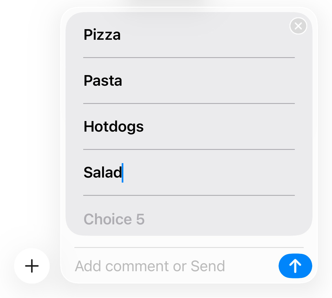The height and width of the screenshot is (298, 332).
Task: Add a fifth option via Choice 5 placeholder
Action: point(114,219)
